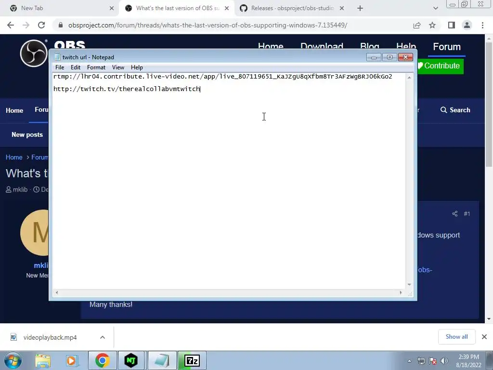Close the downloads bar
Image resolution: width=493 pixels, height=370 pixels.
[484, 337]
